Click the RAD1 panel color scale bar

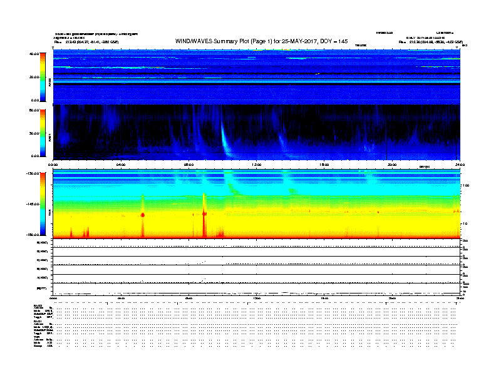pyautogui.click(x=43, y=133)
